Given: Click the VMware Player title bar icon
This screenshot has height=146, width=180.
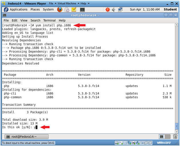Looking at the screenshot, I should pyautogui.click(x=4, y=3).
